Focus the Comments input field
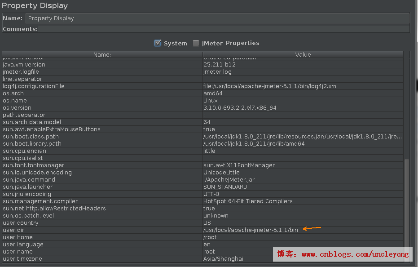The height and width of the screenshot is (267, 418). (x=224, y=29)
